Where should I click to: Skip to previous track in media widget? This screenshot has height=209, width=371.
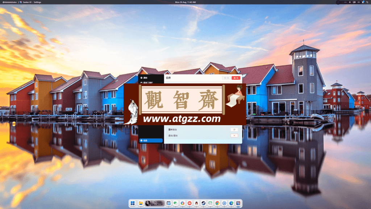pos(154,204)
